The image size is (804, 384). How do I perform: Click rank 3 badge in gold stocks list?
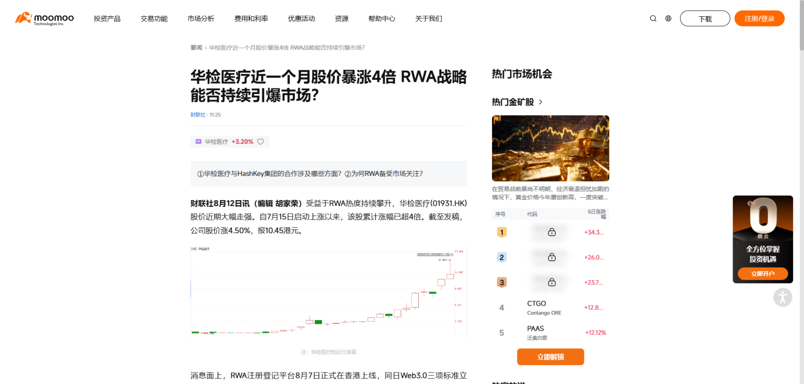coord(502,282)
